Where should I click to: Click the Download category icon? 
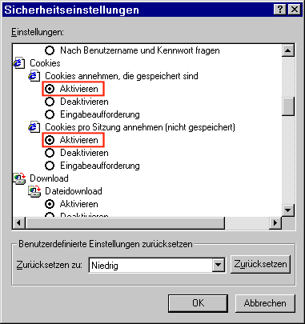(19, 178)
